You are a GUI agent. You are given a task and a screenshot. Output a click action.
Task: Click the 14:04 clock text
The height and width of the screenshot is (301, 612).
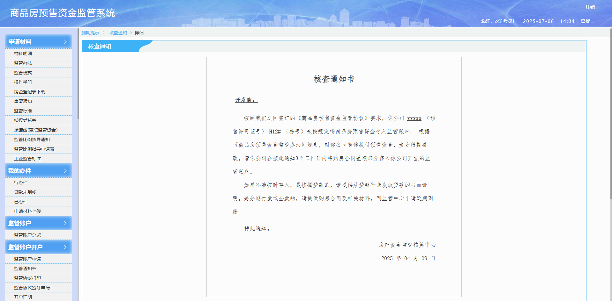click(567, 21)
